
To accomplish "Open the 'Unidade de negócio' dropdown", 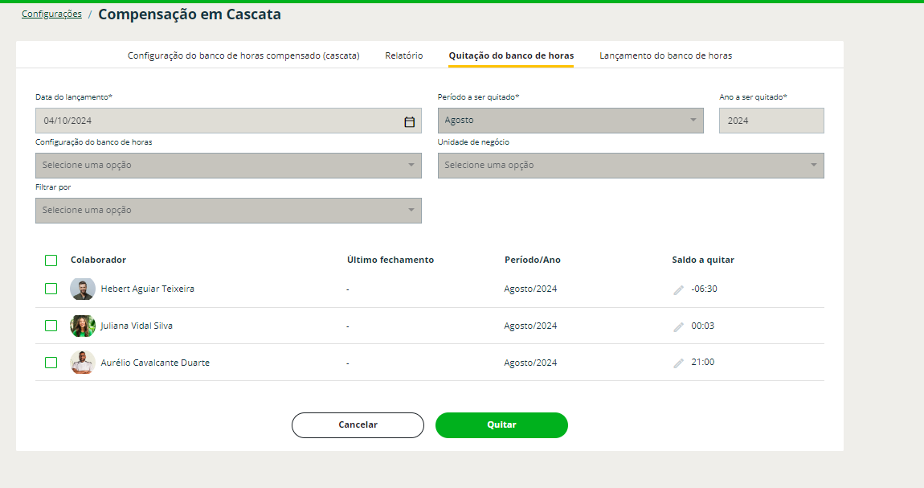I will pos(631,166).
